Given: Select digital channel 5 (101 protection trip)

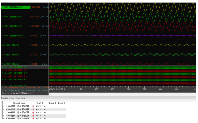Looking at the screenshot, I should point(15,80).
